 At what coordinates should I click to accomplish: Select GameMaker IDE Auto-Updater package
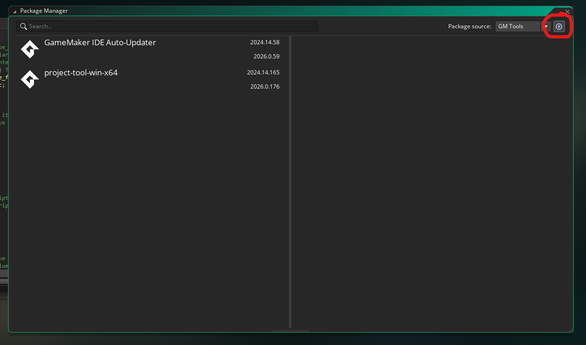(152, 49)
